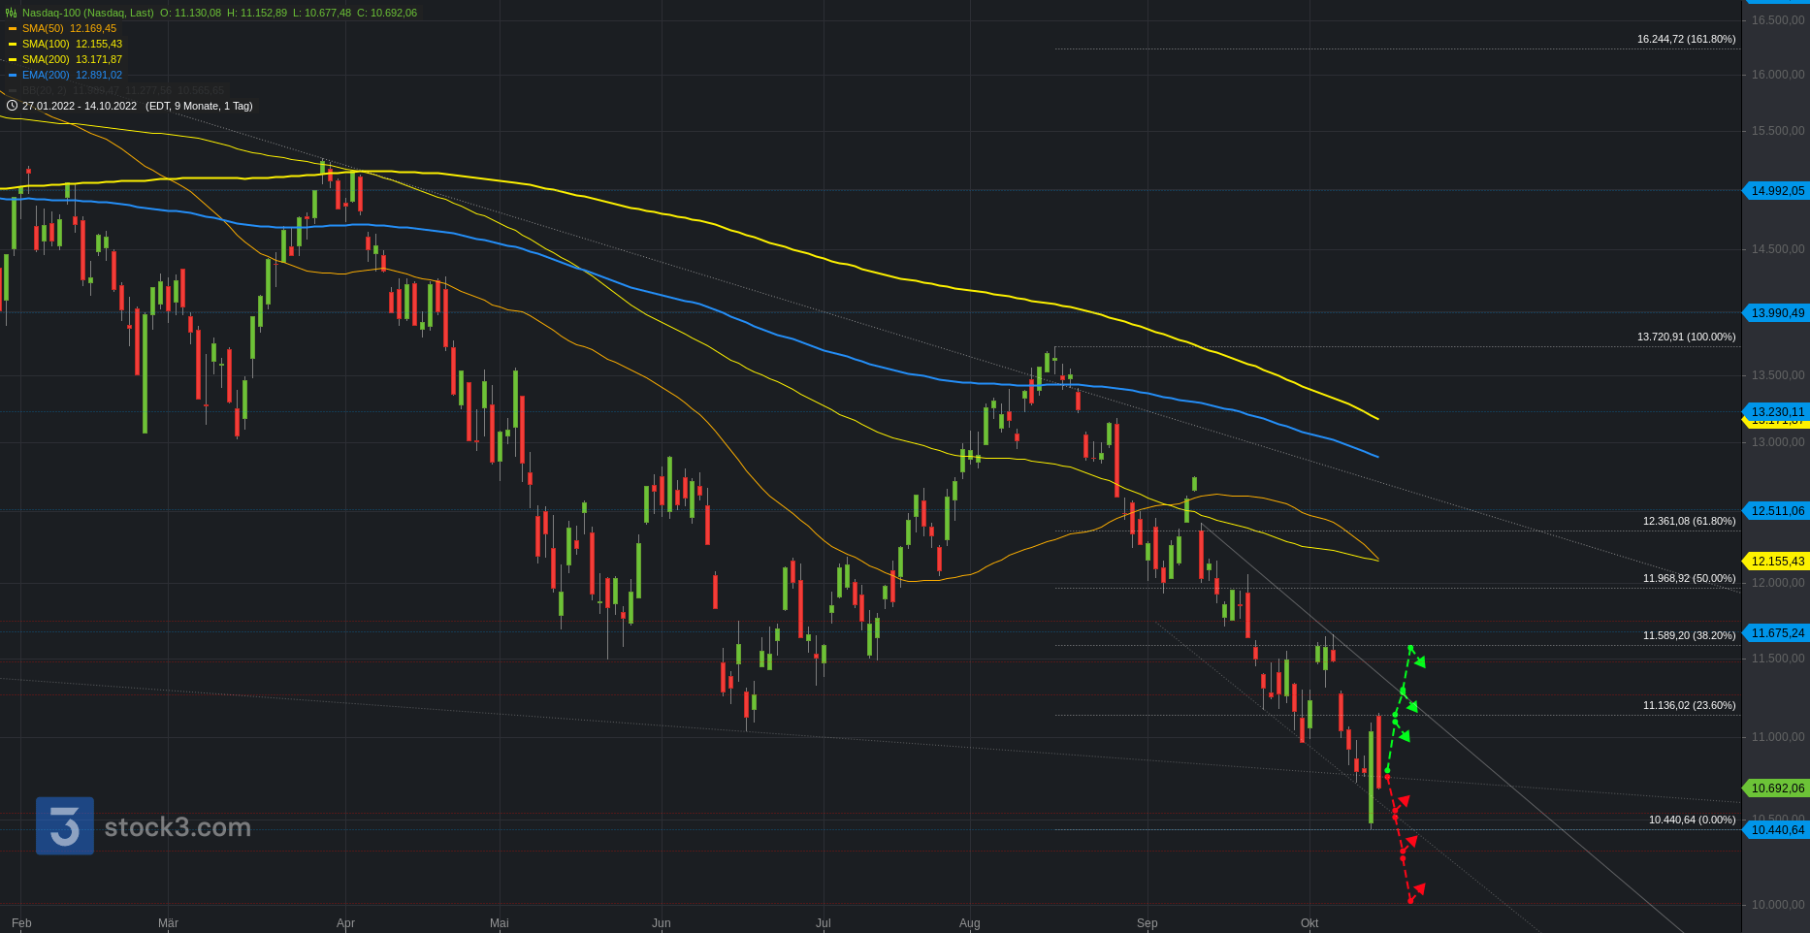
Task: Open the Nasdaq-100 instrument title
Action: point(87,13)
